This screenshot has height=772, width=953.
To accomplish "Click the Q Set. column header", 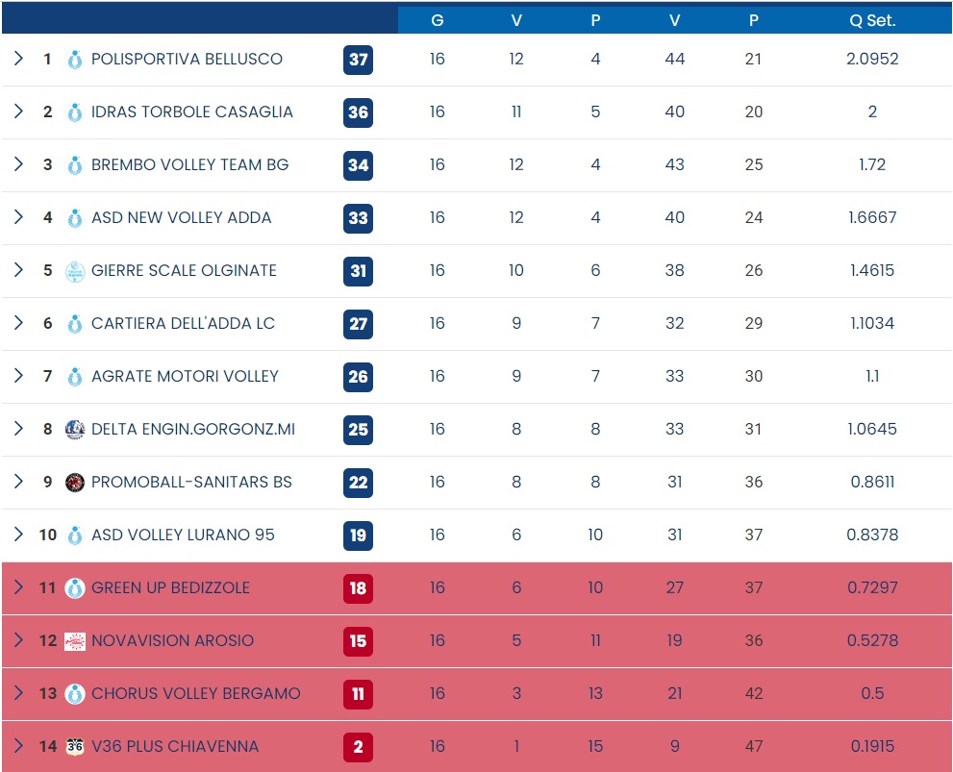I will coord(872,20).
